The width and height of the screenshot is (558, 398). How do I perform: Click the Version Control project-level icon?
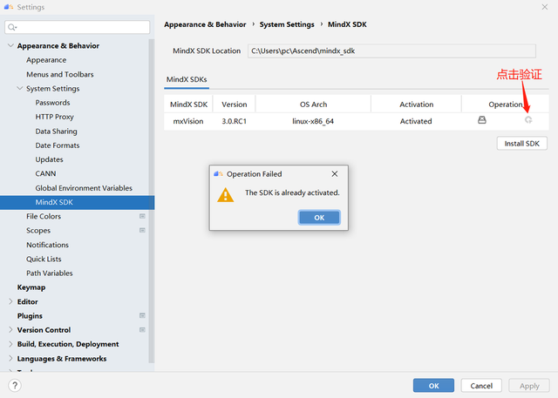coord(142,330)
